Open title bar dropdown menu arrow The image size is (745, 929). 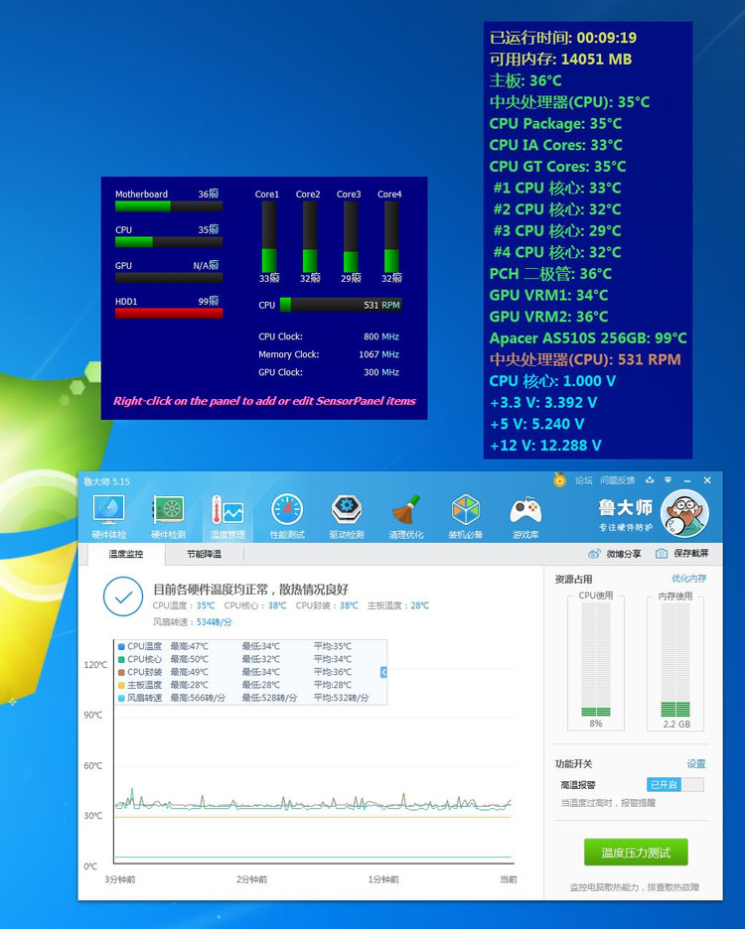click(x=669, y=480)
